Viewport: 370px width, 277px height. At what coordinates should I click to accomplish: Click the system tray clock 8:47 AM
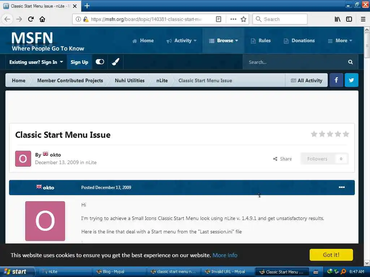[357, 272]
